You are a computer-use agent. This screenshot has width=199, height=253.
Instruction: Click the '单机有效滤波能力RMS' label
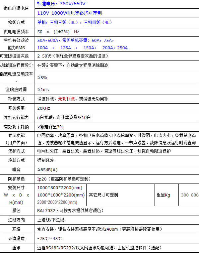(x=16, y=44)
